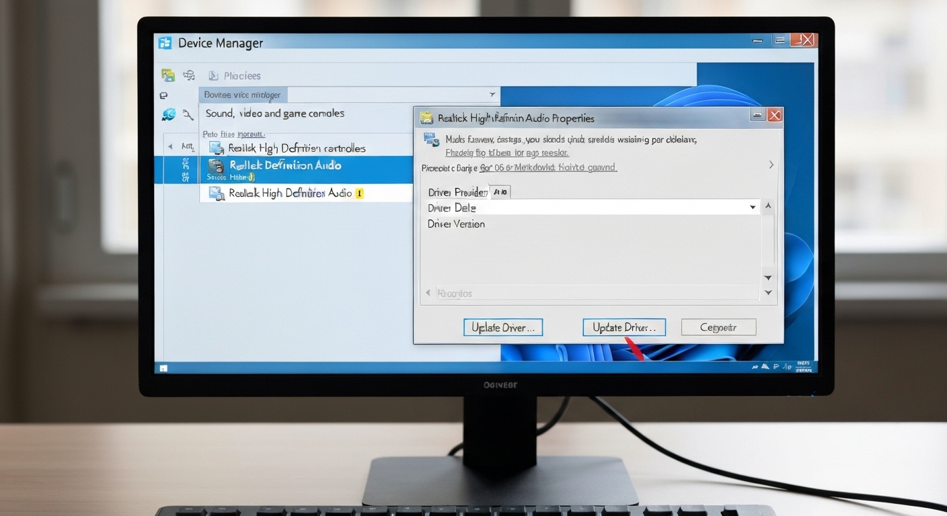Screen dimensions: 947x516
Task: Click into the 'Rraodos' field
Action: coord(596,293)
